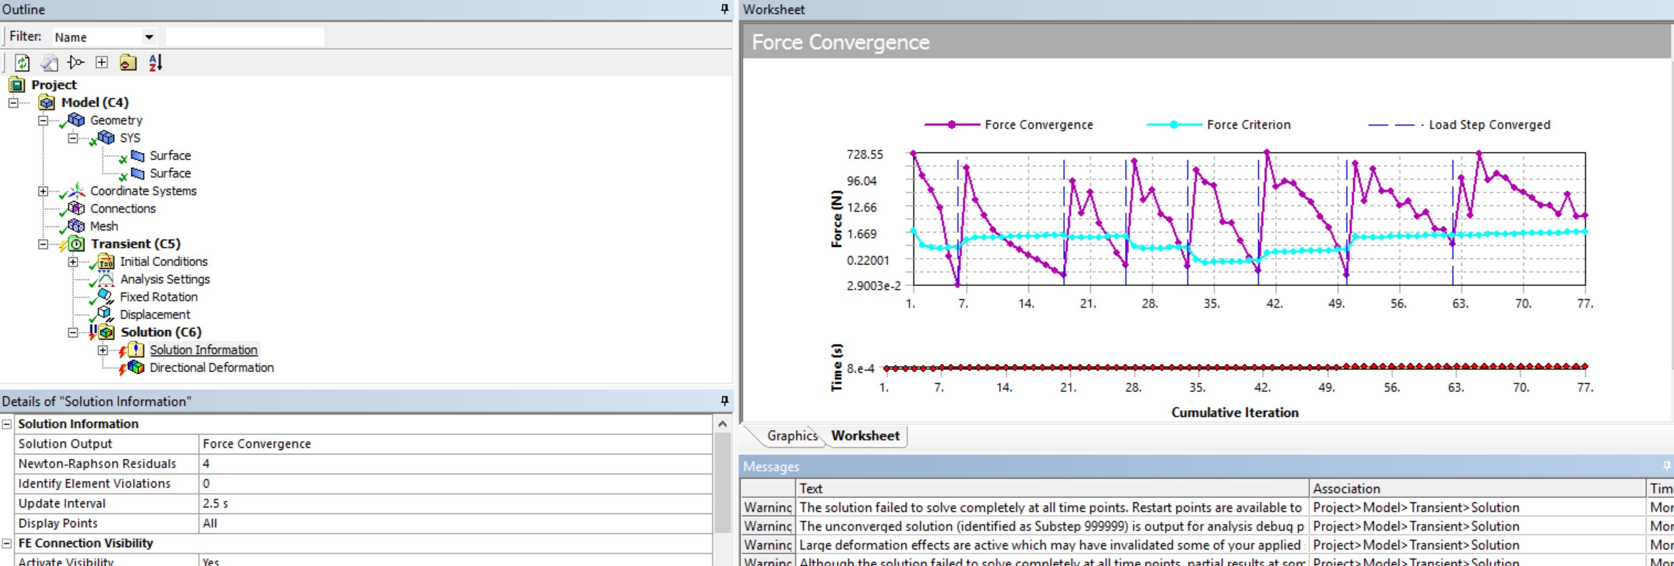Click the Load Step Converged legend entry

1459,125
